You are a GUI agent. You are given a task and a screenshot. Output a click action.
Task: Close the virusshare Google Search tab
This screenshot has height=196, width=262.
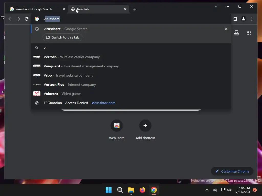click(64, 9)
